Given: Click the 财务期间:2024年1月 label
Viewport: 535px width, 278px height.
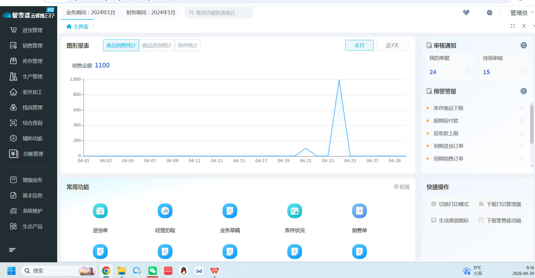Looking at the screenshot, I should point(151,13).
